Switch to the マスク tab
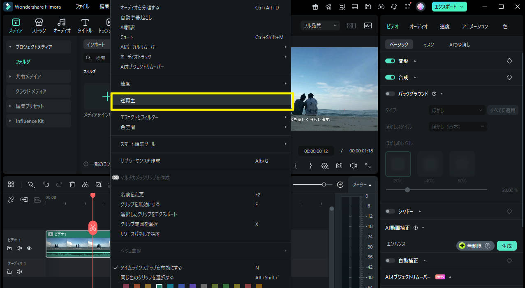Image resolution: width=525 pixels, height=288 pixels. coord(428,44)
